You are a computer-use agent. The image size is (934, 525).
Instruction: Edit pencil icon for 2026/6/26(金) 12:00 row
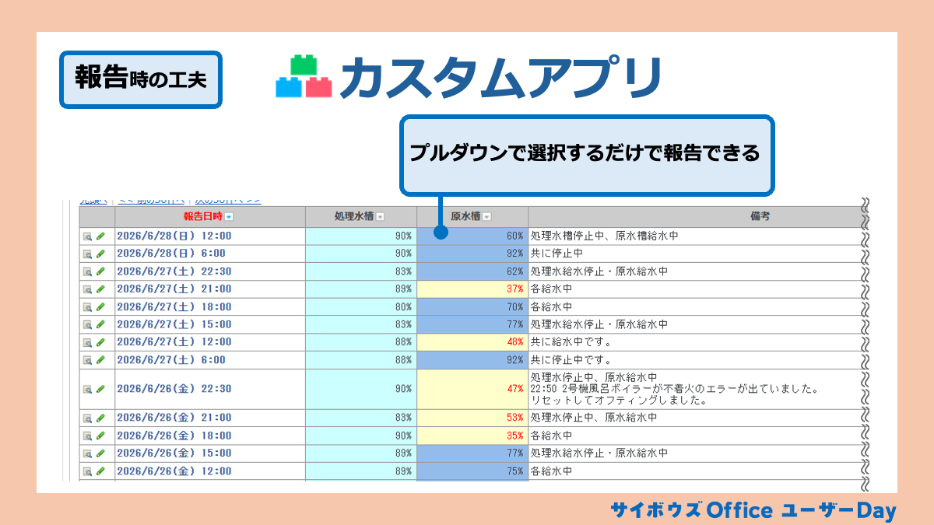(100, 471)
